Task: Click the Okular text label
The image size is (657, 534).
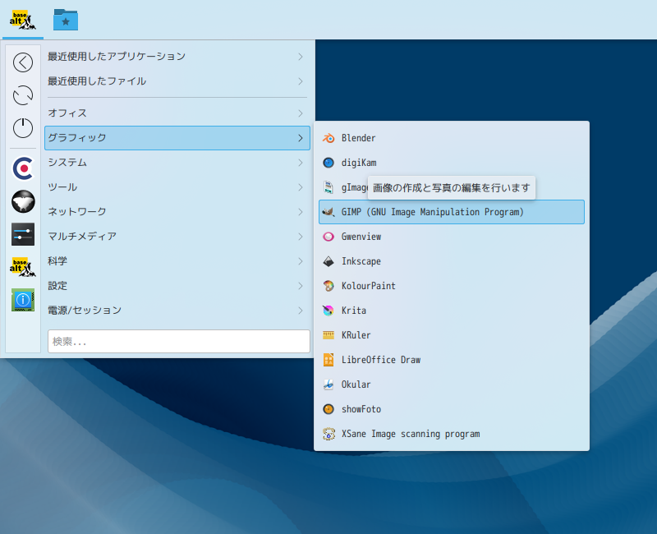Action: point(356,384)
